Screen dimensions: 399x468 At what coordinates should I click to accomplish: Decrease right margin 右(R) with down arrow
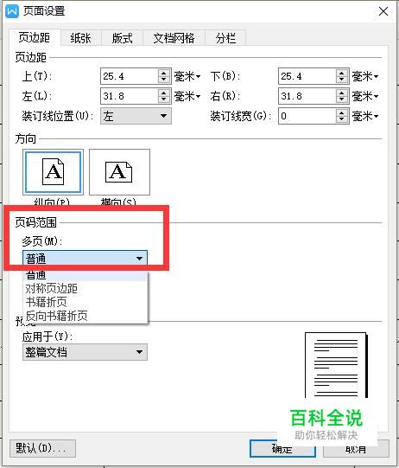[x=342, y=99]
